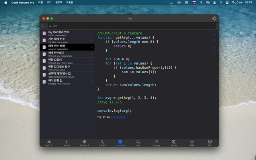Click the document icon of Variable parameters

tap(44, 40)
